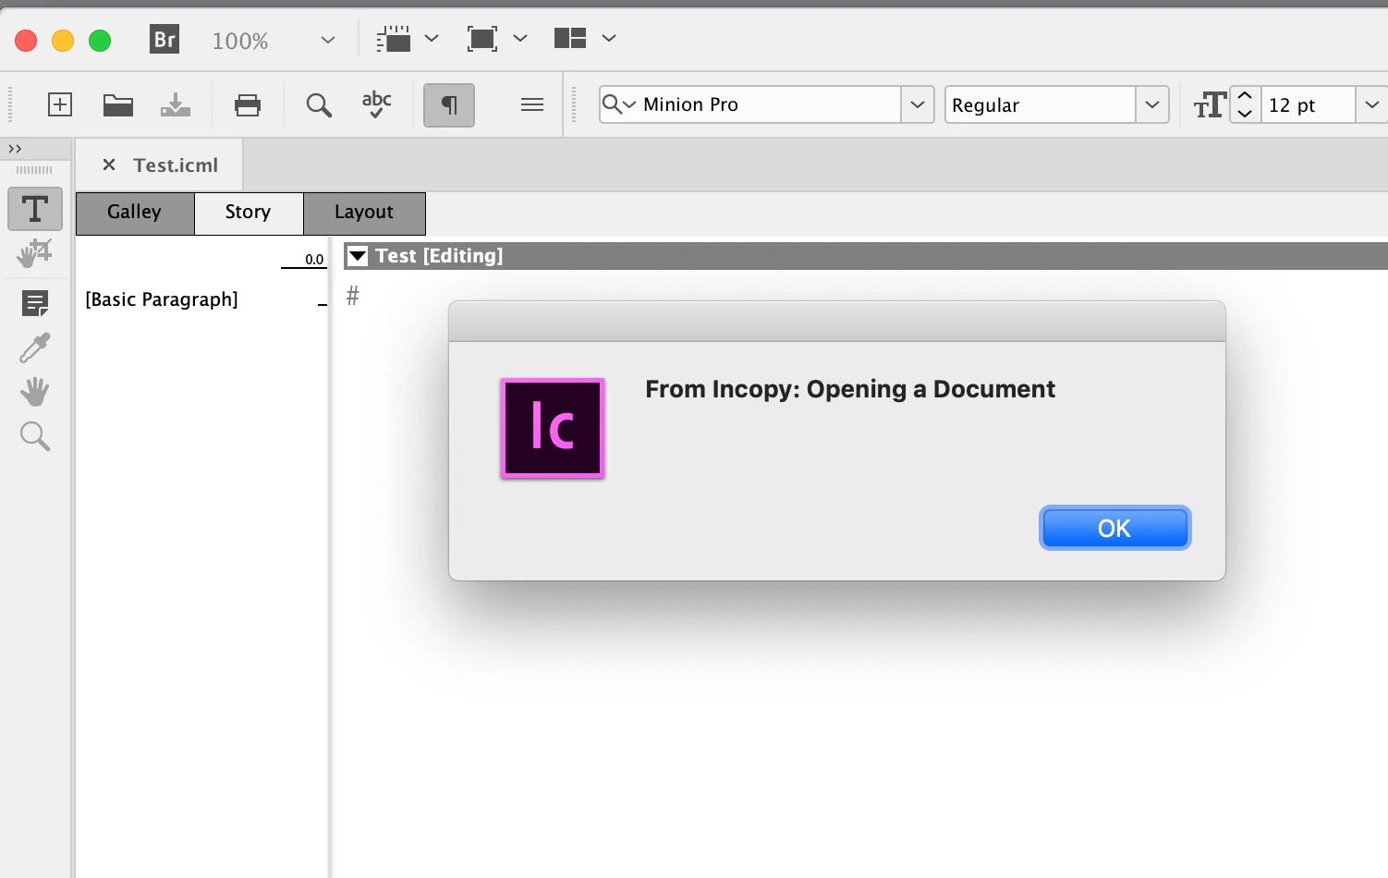Open Adobe Bridge via Br icon
This screenshot has height=878, width=1388.
164,39
